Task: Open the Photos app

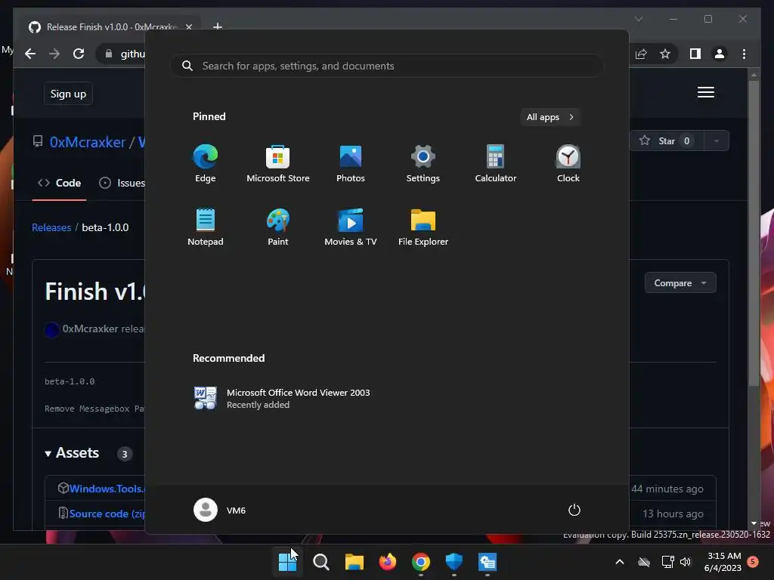Action: tap(351, 163)
